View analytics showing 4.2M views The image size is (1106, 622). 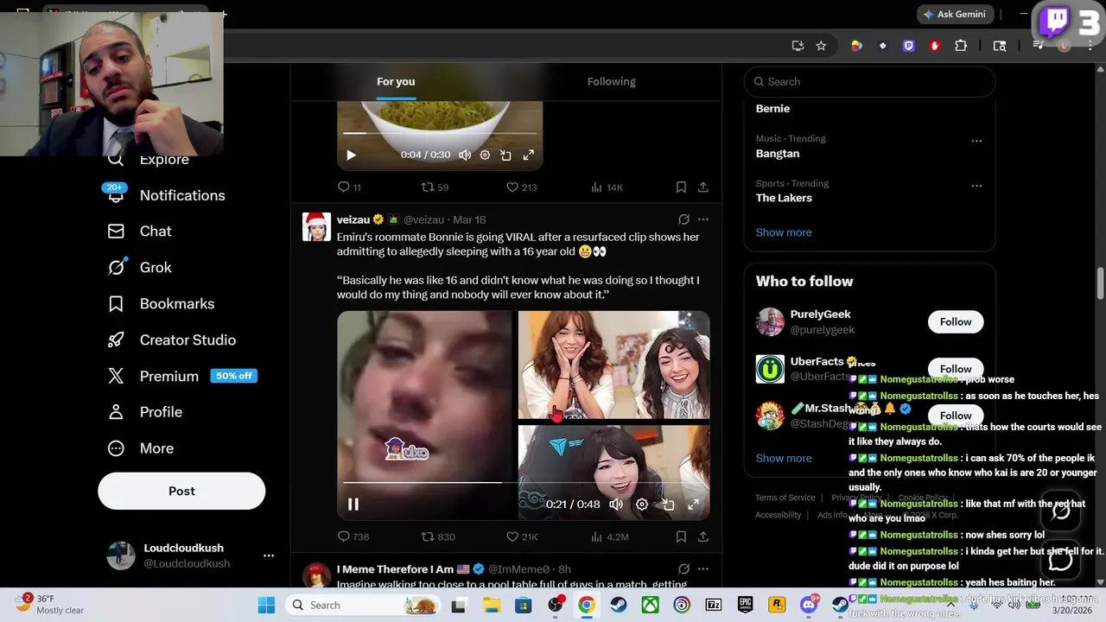(609, 536)
